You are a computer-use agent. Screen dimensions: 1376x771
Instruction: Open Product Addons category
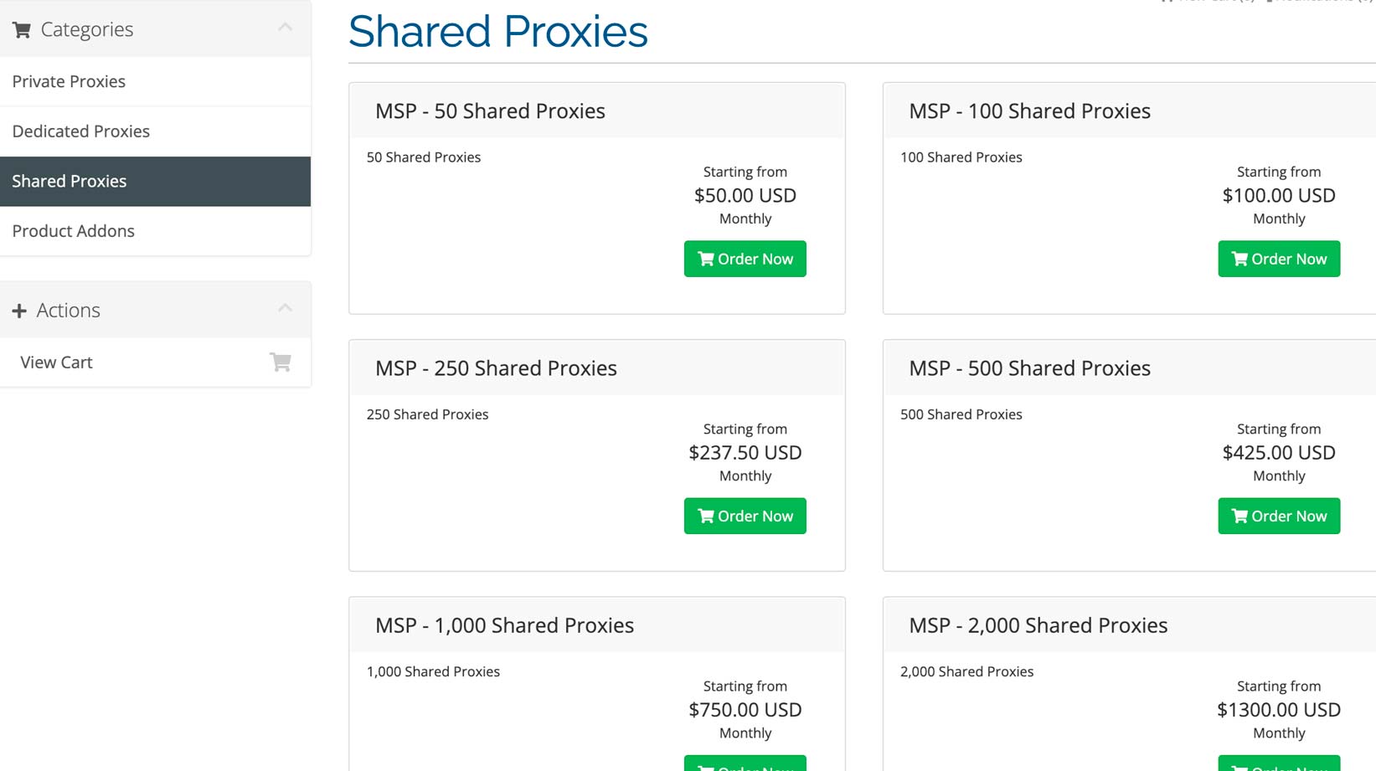tap(73, 231)
